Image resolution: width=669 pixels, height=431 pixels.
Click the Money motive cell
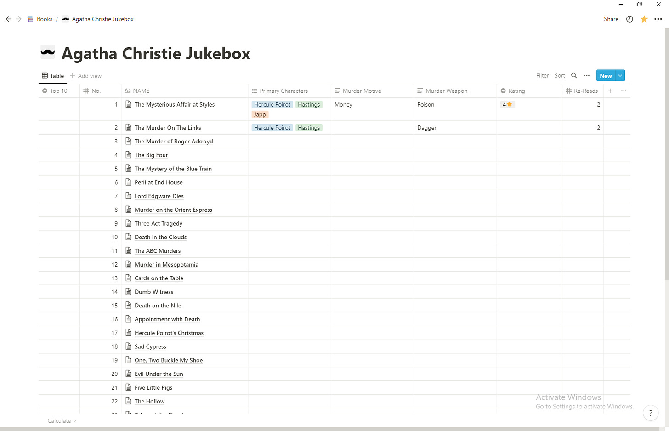point(372,109)
